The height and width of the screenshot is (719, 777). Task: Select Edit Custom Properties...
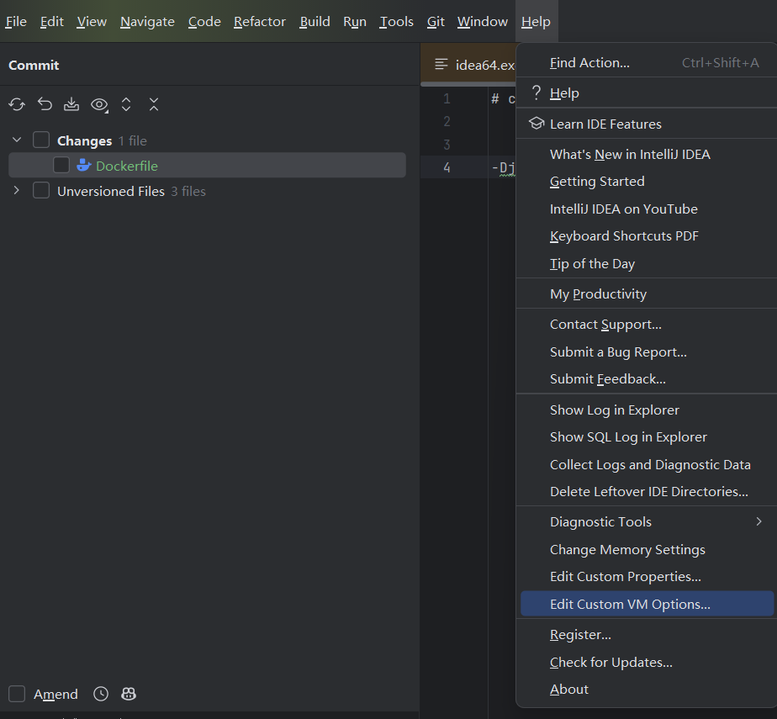coord(647,577)
